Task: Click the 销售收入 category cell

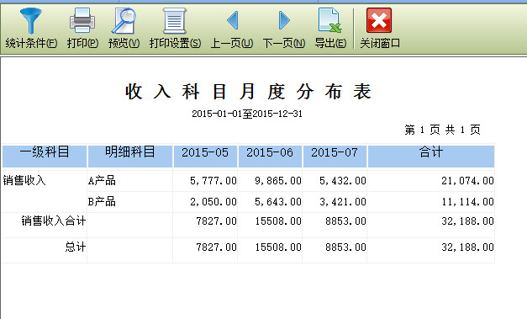Action: coord(24,181)
